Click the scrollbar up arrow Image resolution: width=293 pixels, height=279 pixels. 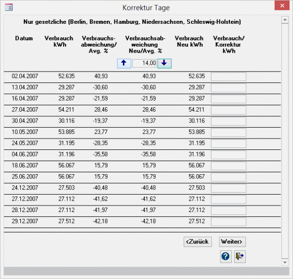[x=285, y=19]
